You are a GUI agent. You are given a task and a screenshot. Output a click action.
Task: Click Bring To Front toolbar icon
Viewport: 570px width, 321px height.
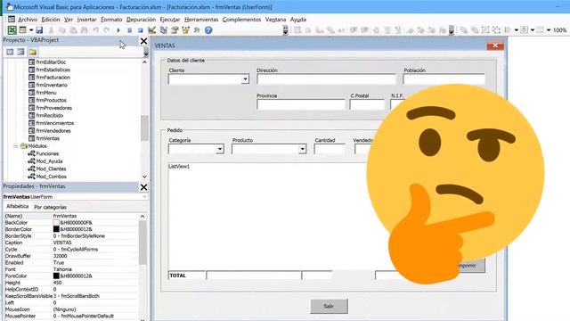click(x=463, y=29)
